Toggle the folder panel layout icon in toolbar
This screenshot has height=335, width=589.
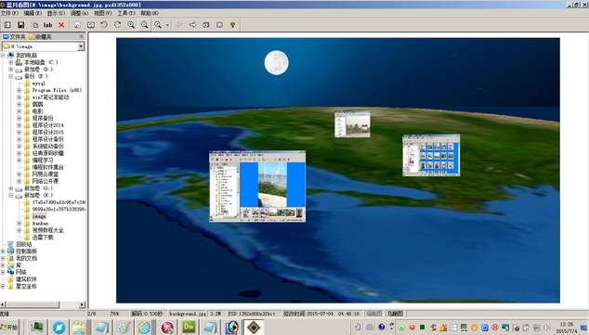pyautogui.click(x=7, y=25)
